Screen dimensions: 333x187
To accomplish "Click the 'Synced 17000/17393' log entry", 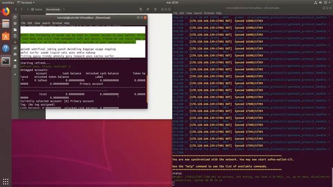I will 249,104.
